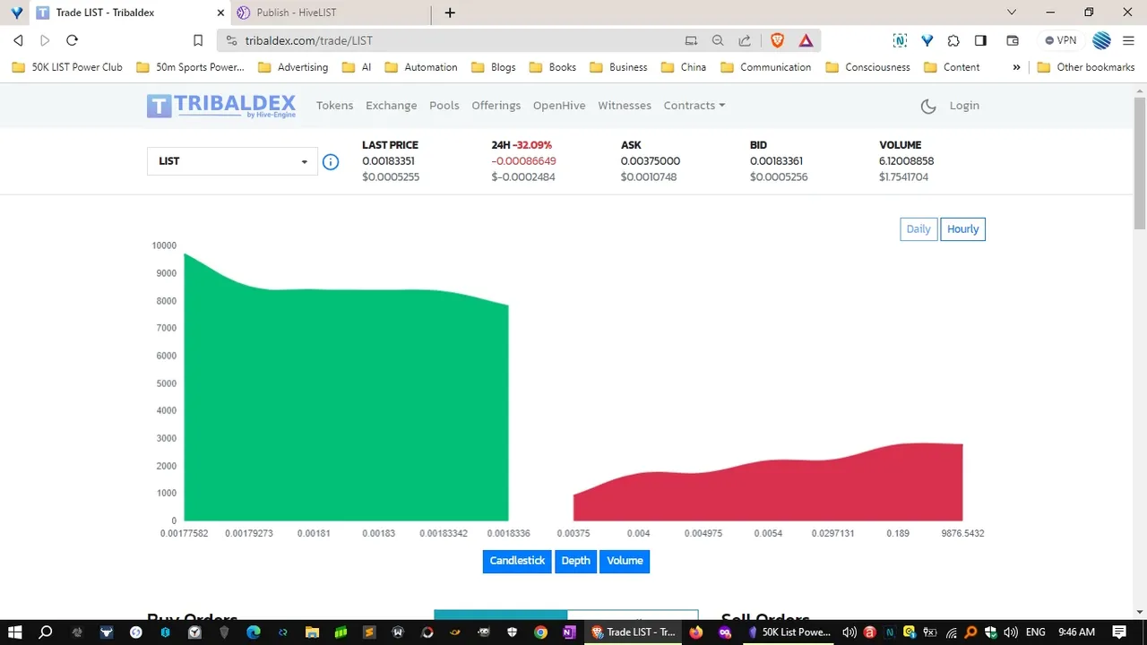The width and height of the screenshot is (1147, 645).
Task: Open Windows taskbar search
Action: click(x=47, y=632)
